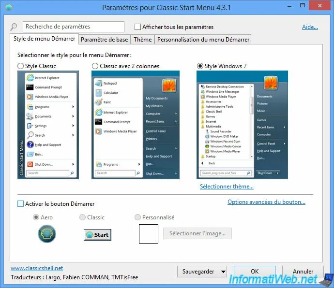
Task: Click the empty custom button image box
Action: 149,234
